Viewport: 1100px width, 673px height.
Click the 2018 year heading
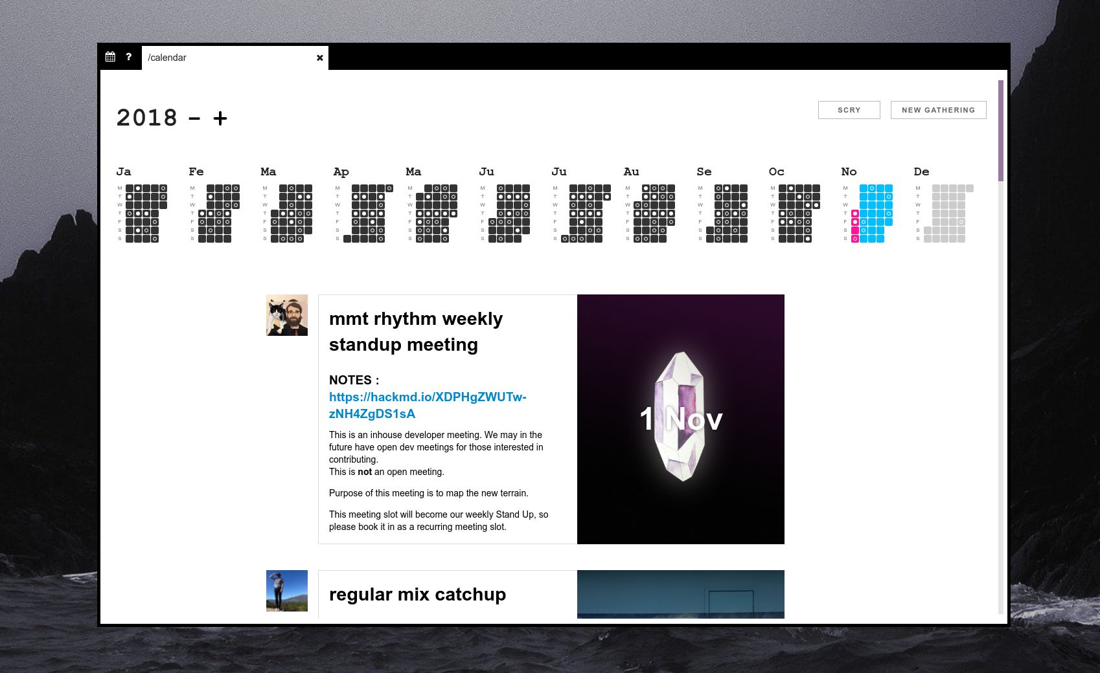[147, 118]
